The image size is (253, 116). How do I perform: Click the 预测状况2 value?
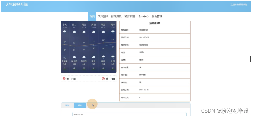tap(143, 45)
